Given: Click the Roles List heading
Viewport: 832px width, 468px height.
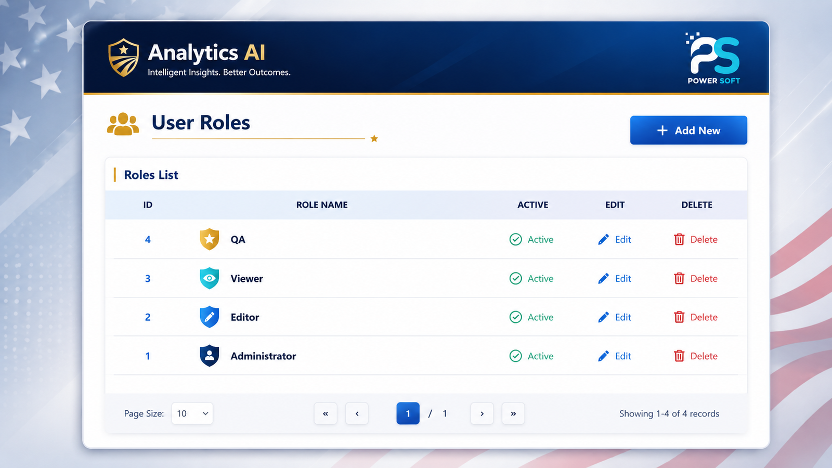Looking at the screenshot, I should point(151,175).
